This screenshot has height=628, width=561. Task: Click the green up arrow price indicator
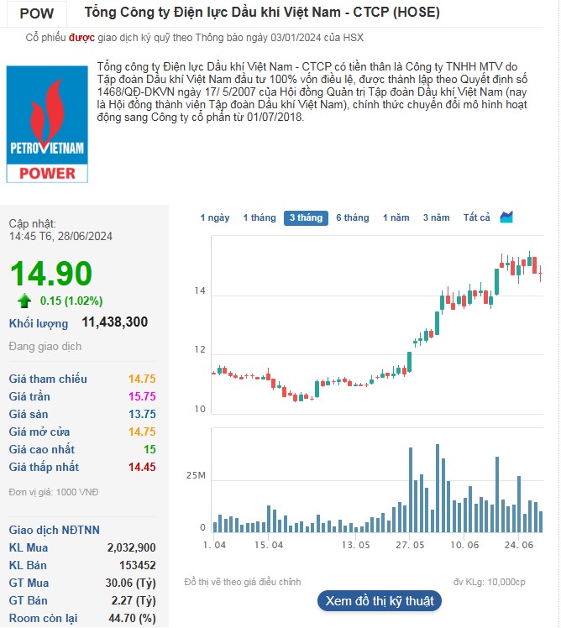[x=24, y=301]
